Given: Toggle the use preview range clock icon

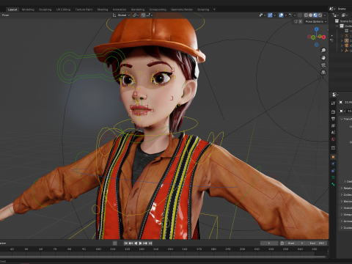Looking at the screenshot, I should click(282, 243).
